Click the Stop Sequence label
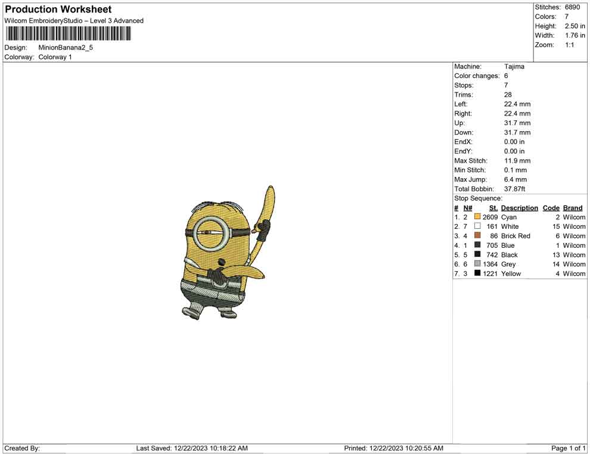 [478, 198]
